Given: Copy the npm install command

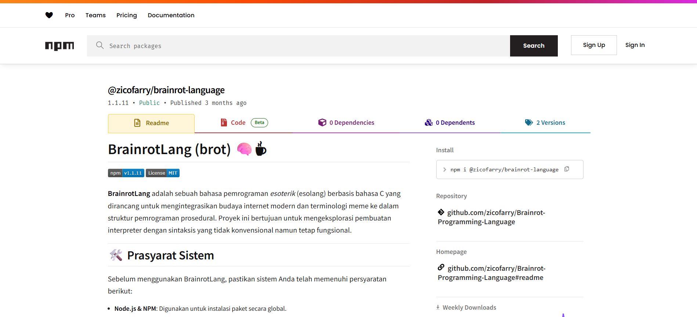Looking at the screenshot, I should click(x=567, y=169).
